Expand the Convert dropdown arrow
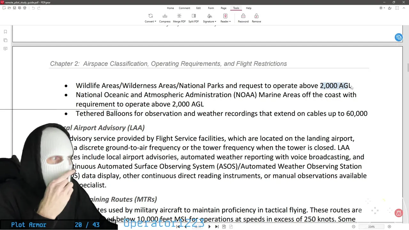The width and height of the screenshot is (409, 230). (155, 21)
